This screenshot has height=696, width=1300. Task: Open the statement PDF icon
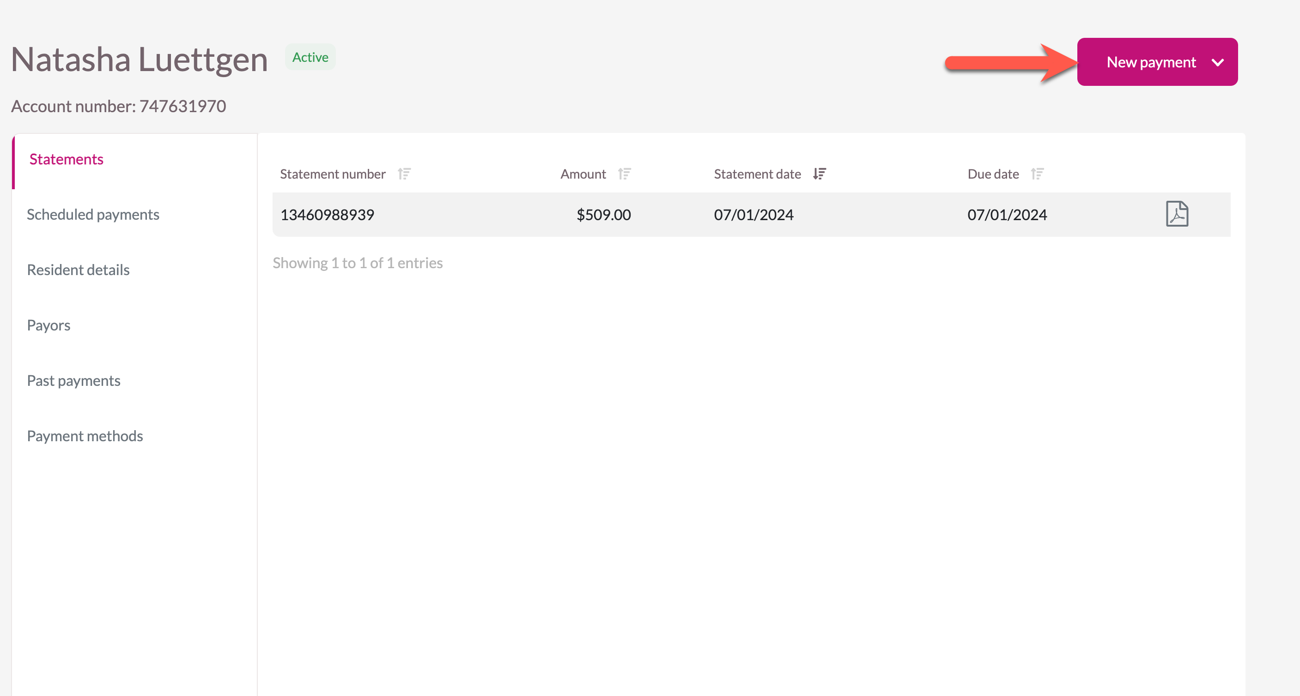pyautogui.click(x=1177, y=214)
